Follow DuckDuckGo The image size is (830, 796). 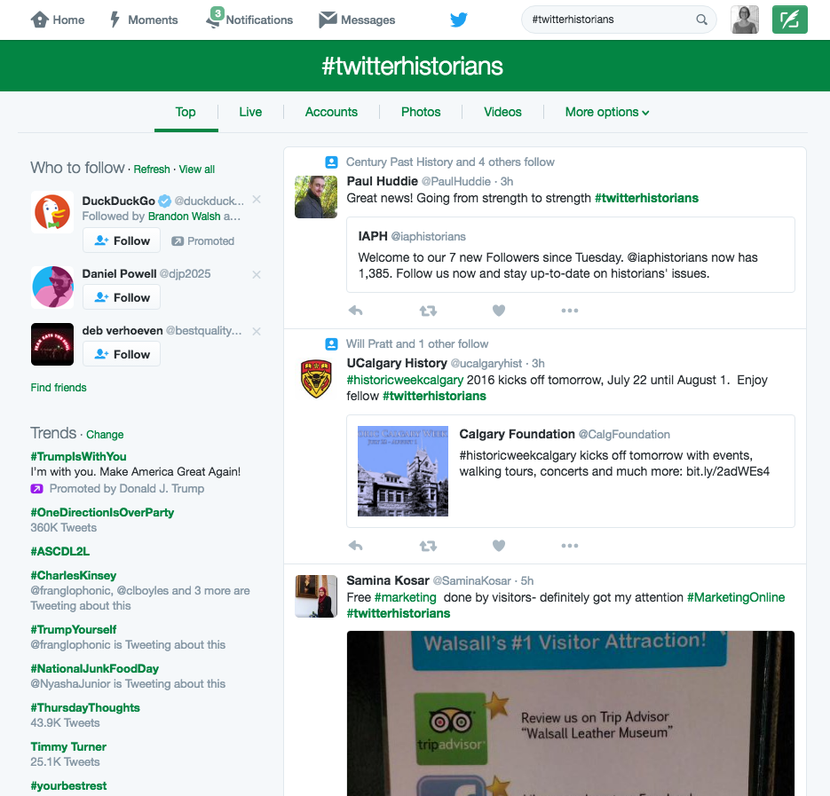[122, 240]
